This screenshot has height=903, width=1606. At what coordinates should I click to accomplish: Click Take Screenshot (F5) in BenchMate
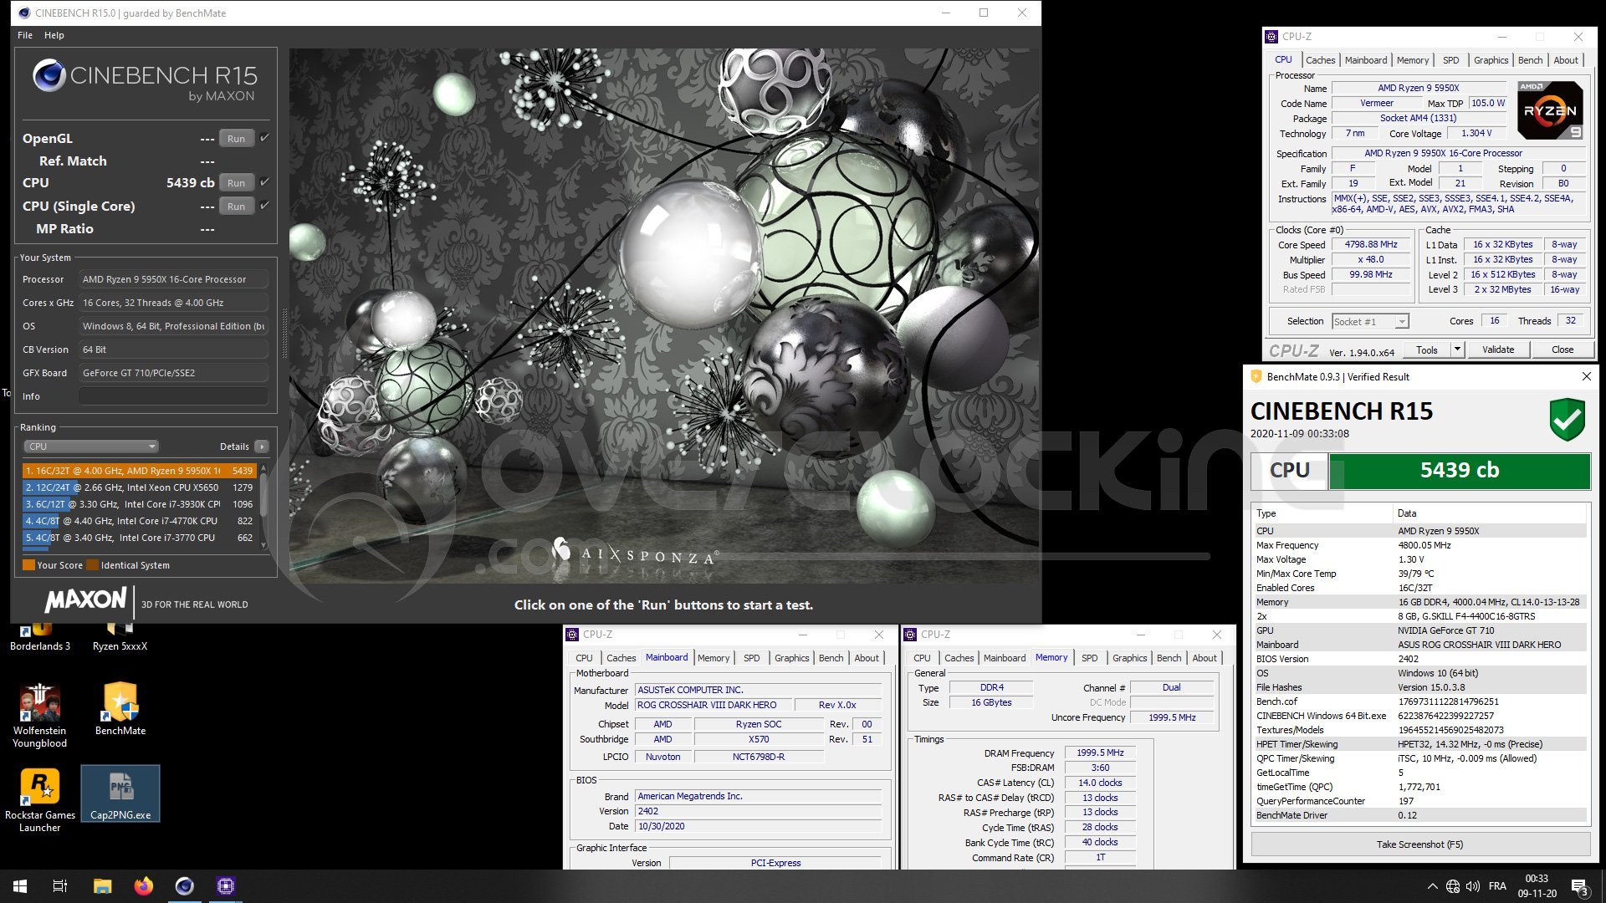[1419, 844]
